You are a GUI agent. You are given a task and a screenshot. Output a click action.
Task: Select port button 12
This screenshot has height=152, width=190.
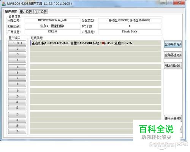pos(17,107)
